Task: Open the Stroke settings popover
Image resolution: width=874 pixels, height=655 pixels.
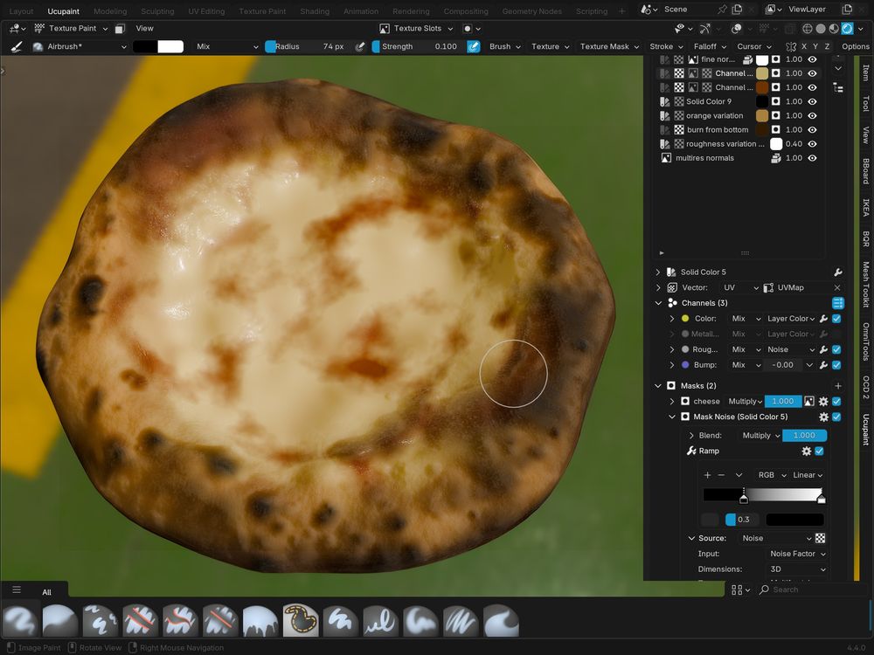Action: [666, 47]
